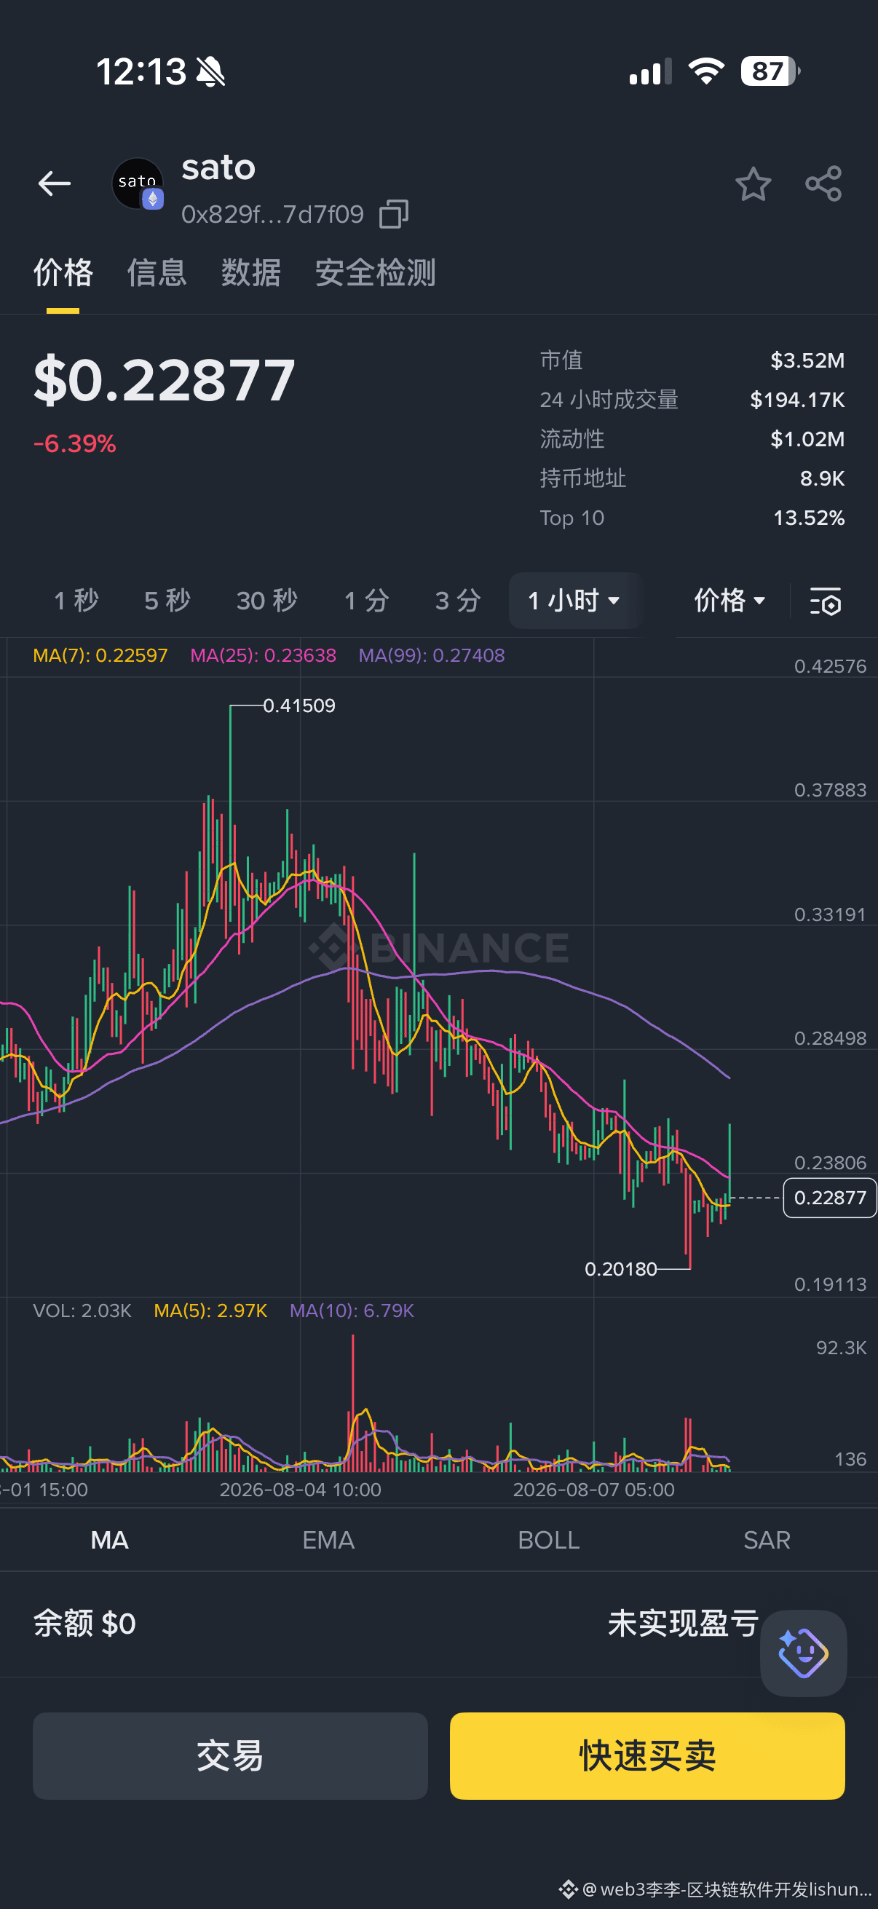The height and width of the screenshot is (1909, 878).
Task: Tap the sato token logo
Action: (x=138, y=183)
